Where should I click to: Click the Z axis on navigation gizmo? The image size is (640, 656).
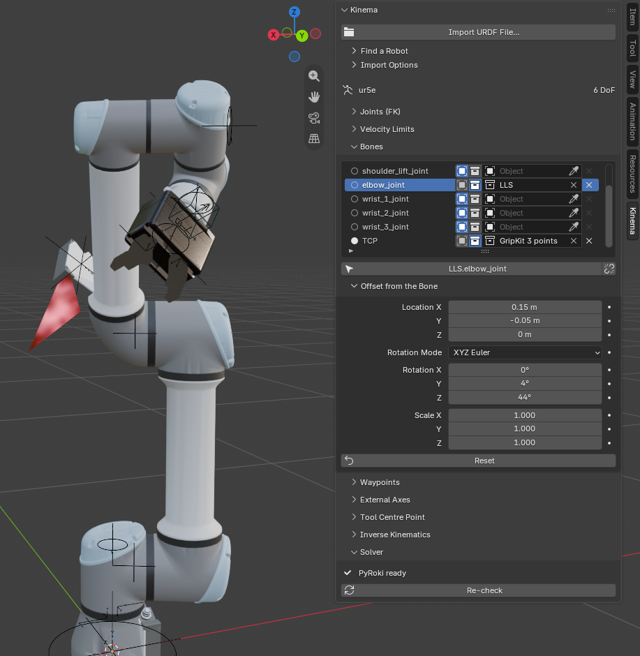[295, 12]
